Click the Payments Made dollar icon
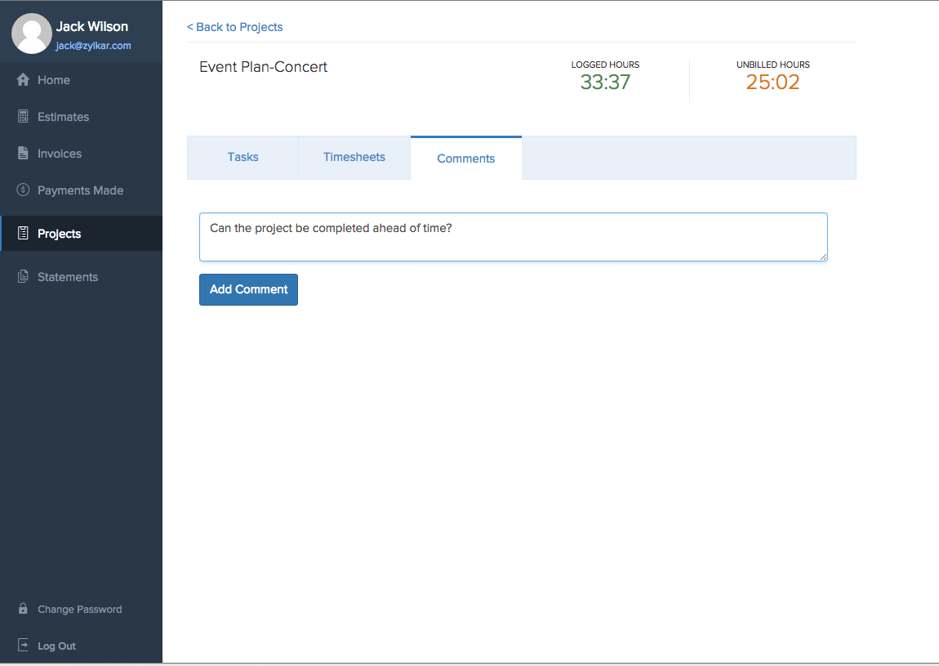 (x=23, y=190)
